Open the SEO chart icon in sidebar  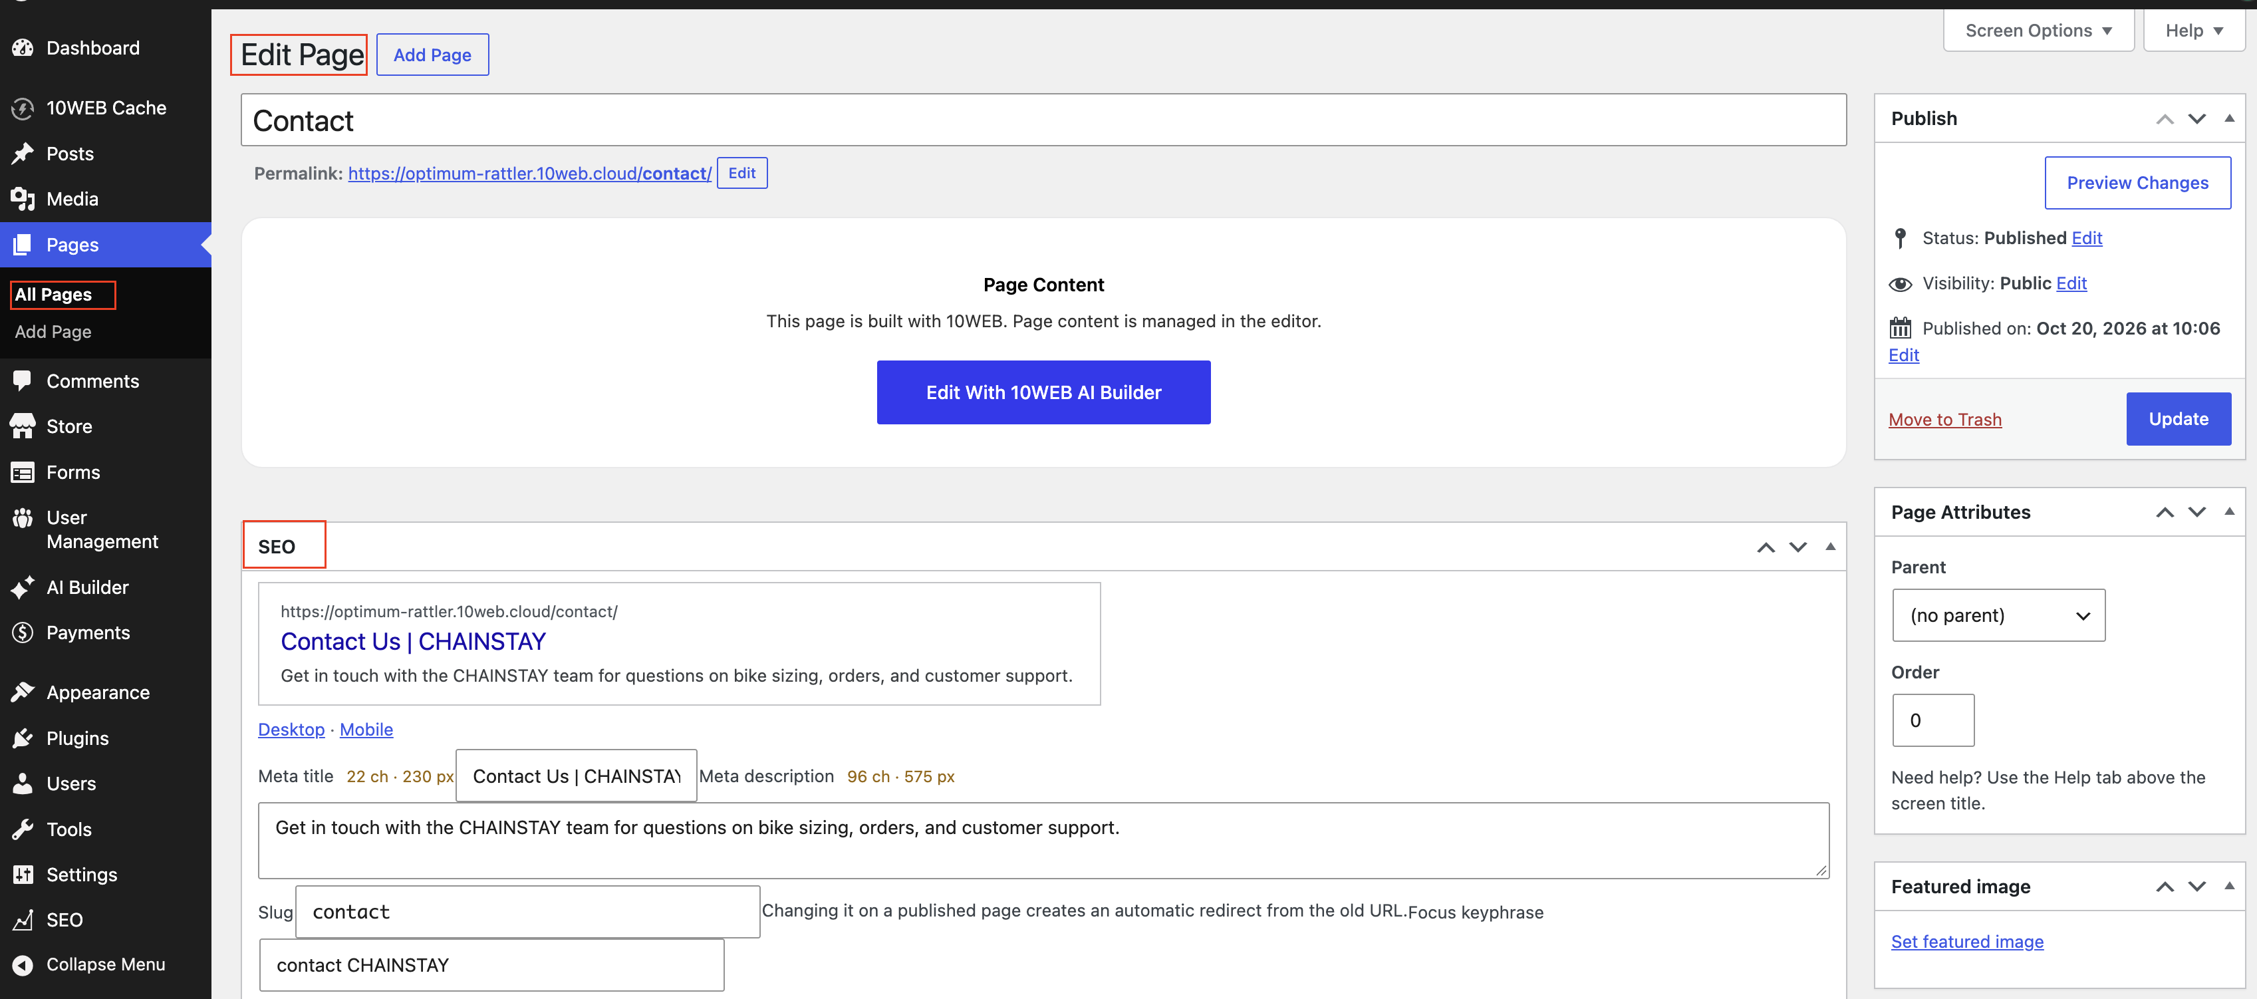click(23, 920)
